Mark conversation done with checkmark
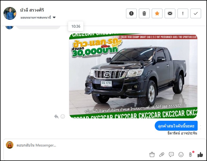The width and height of the screenshot is (207, 161). (196, 13)
